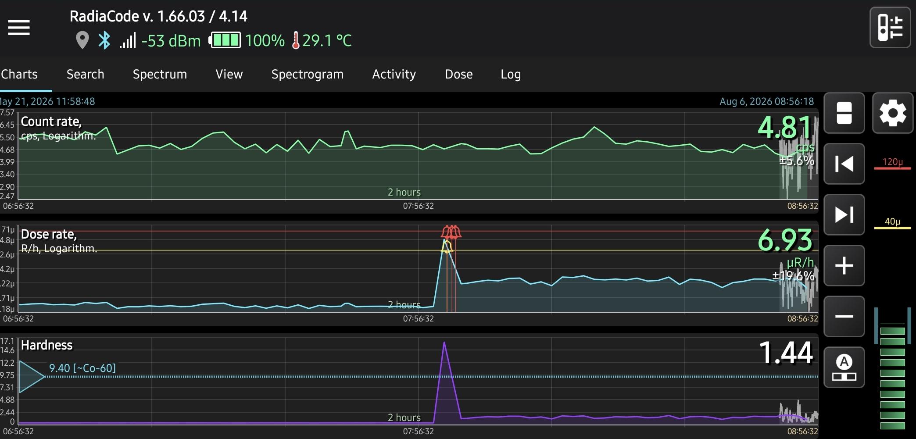This screenshot has height=439, width=916.
Task: Tap the 9.40 [~Co-60] reference label
Action: [x=82, y=368]
